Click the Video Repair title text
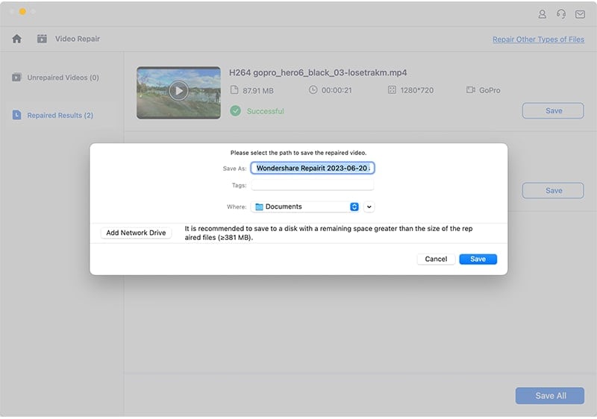 78,39
